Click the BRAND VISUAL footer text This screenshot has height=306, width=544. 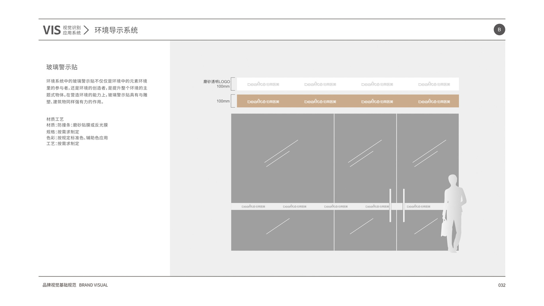coord(94,285)
